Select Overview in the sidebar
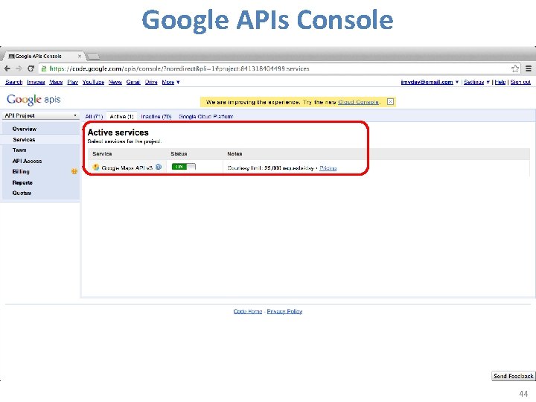Screen dimensions: 536x402 pos(25,129)
